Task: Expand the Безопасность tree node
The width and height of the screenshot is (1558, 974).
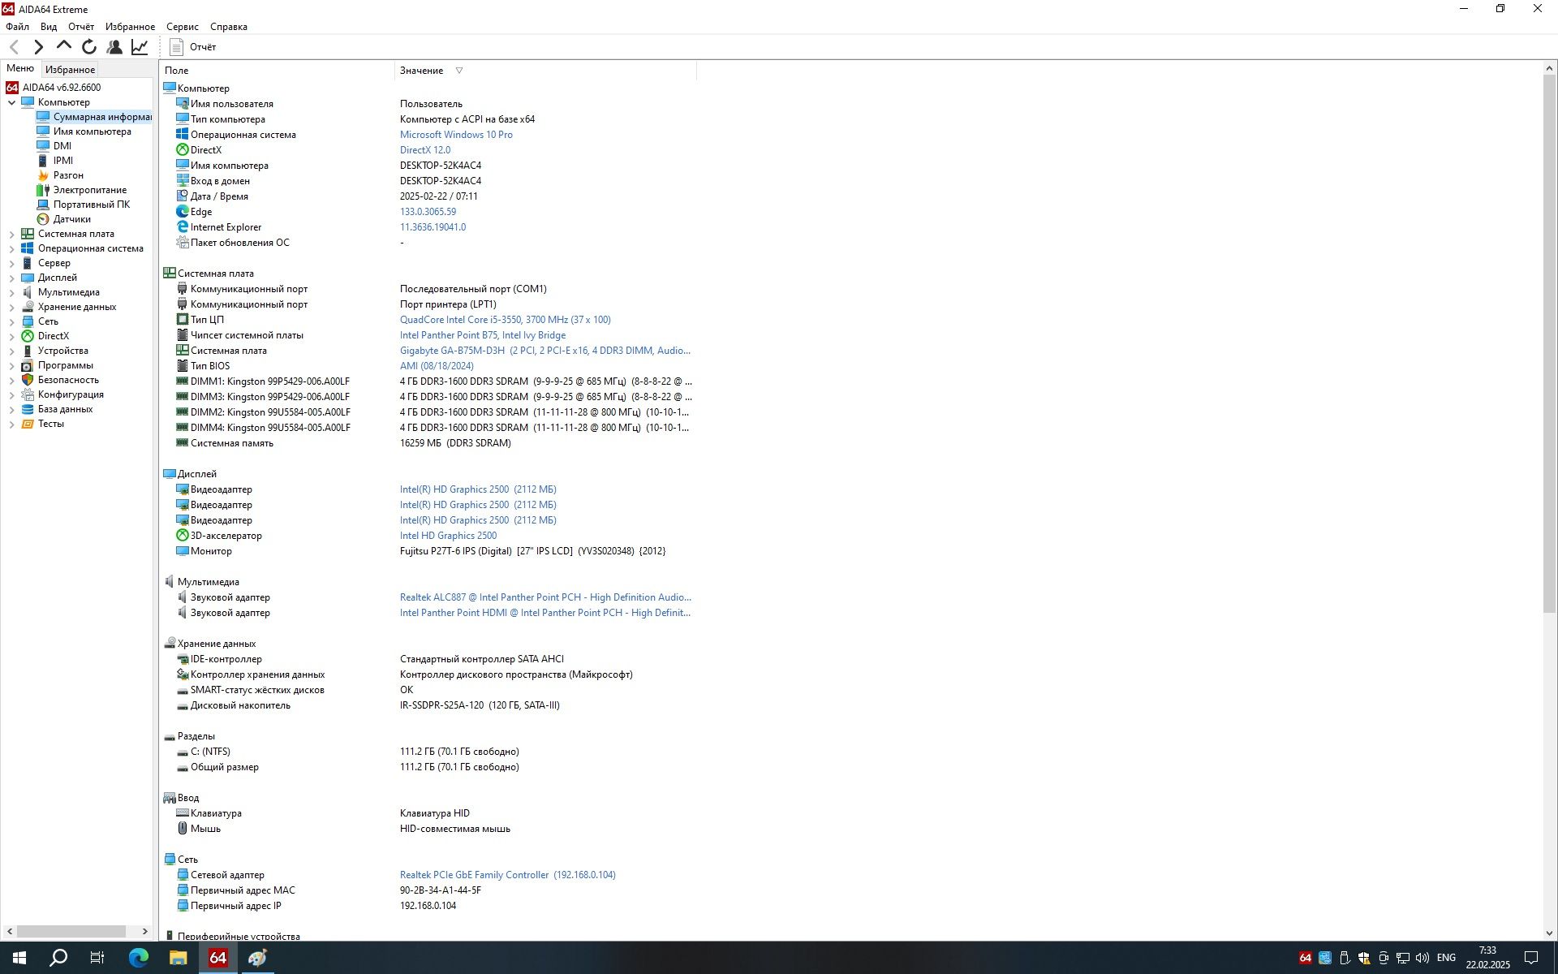Action: tap(11, 380)
